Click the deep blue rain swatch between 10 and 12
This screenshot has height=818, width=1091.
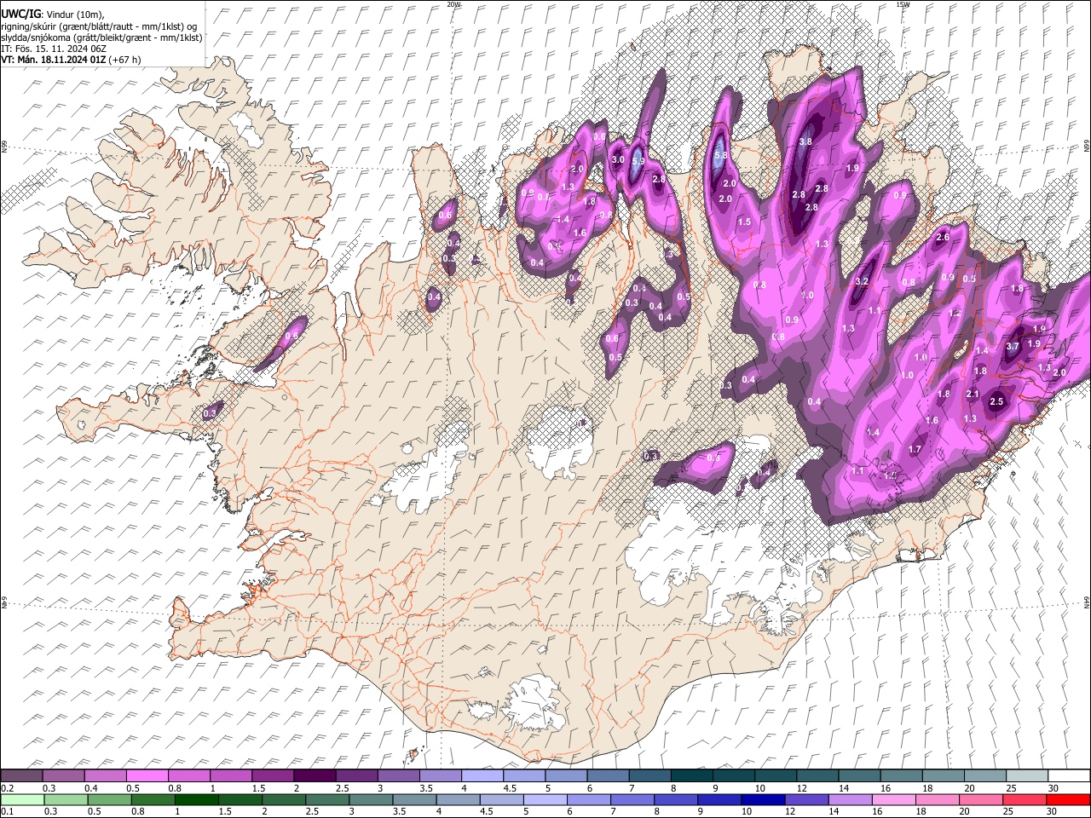tap(761, 800)
